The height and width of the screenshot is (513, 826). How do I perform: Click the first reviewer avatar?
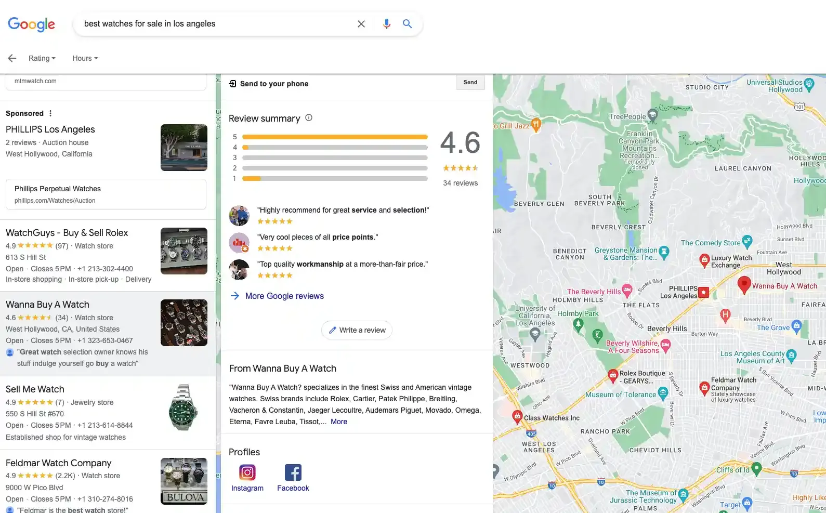[239, 215]
